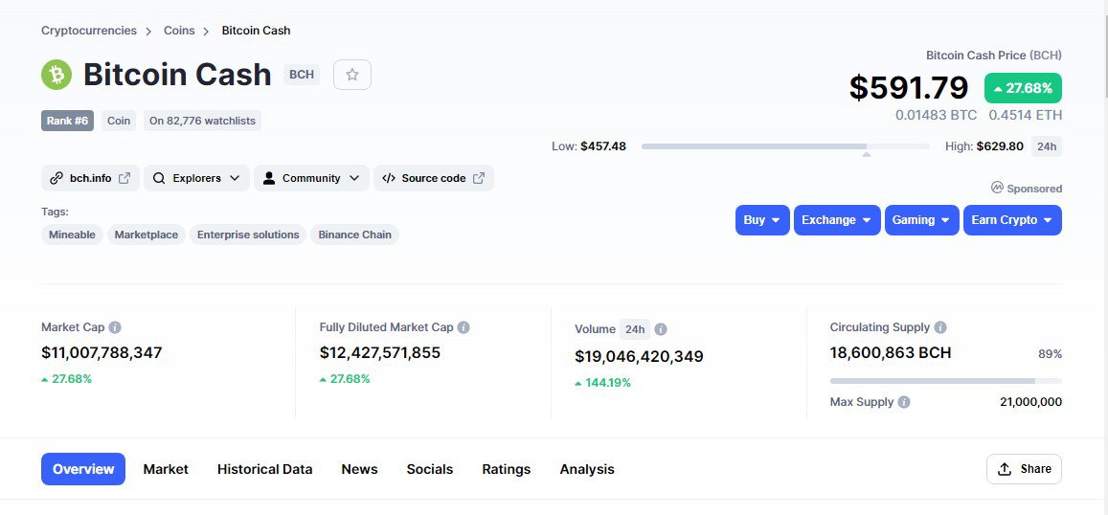Switch to the Market tab
The height and width of the screenshot is (515, 1108).
pyautogui.click(x=166, y=469)
